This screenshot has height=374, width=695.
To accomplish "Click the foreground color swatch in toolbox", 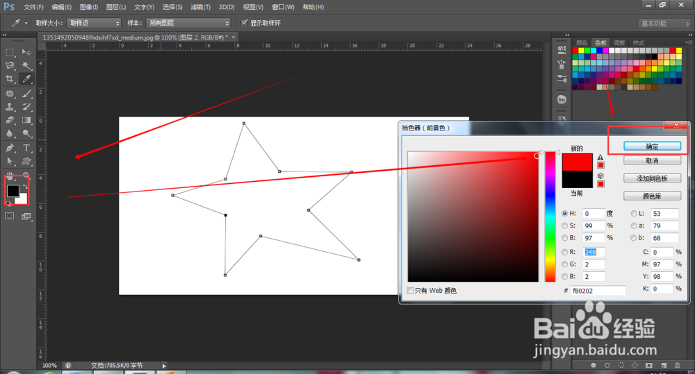I will point(13,190).
